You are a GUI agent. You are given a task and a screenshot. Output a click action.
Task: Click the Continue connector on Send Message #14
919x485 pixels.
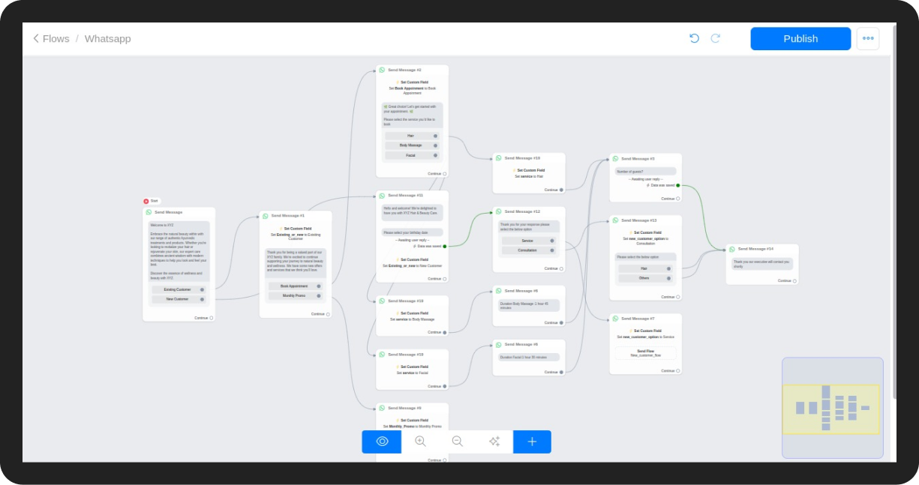click(795, 281)
